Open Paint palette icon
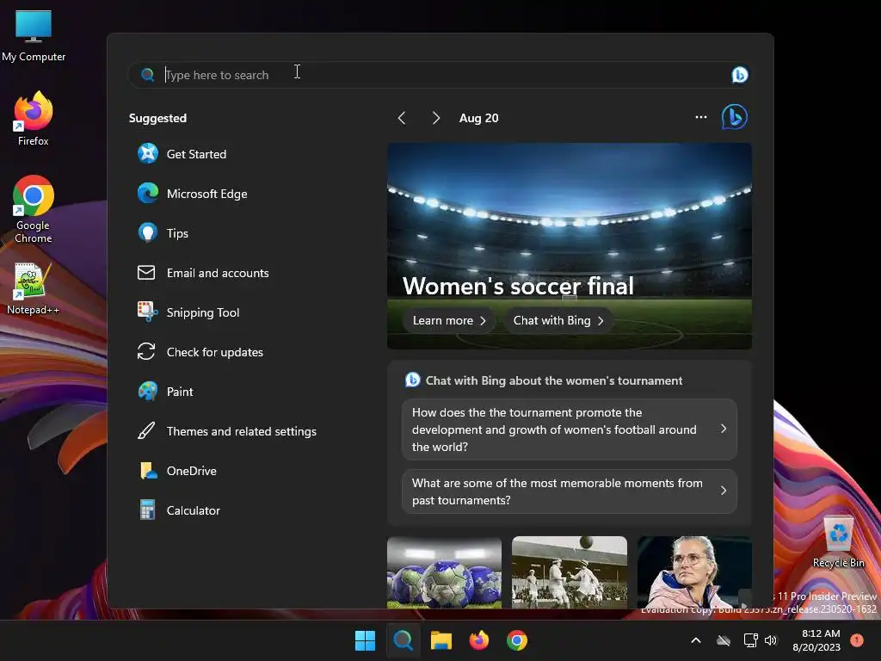Viewport: 881px width, 661px height. point(148,392)
